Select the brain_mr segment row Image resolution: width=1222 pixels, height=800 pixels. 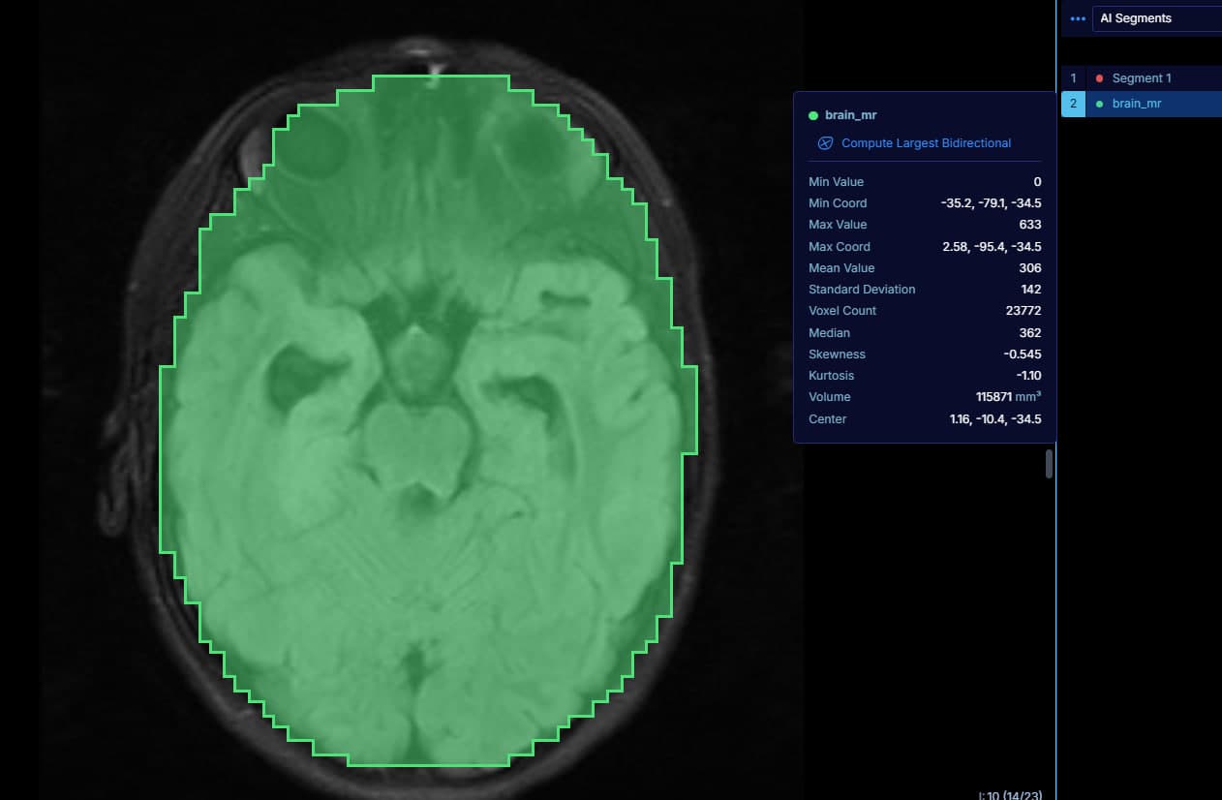click(x=1142, y=104)
